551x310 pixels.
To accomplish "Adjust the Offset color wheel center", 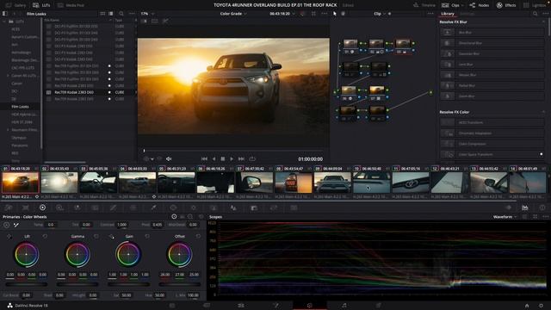I will (180, 254).
